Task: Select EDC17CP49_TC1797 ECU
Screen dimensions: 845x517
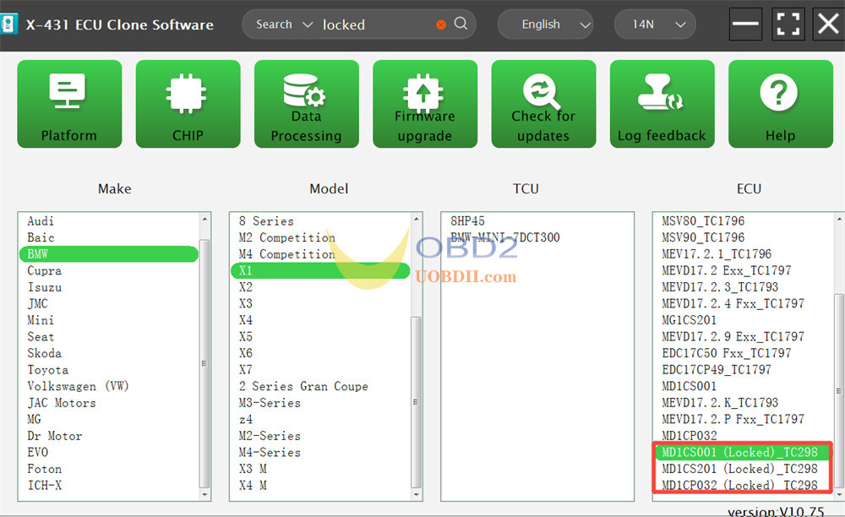Action: 717,370
